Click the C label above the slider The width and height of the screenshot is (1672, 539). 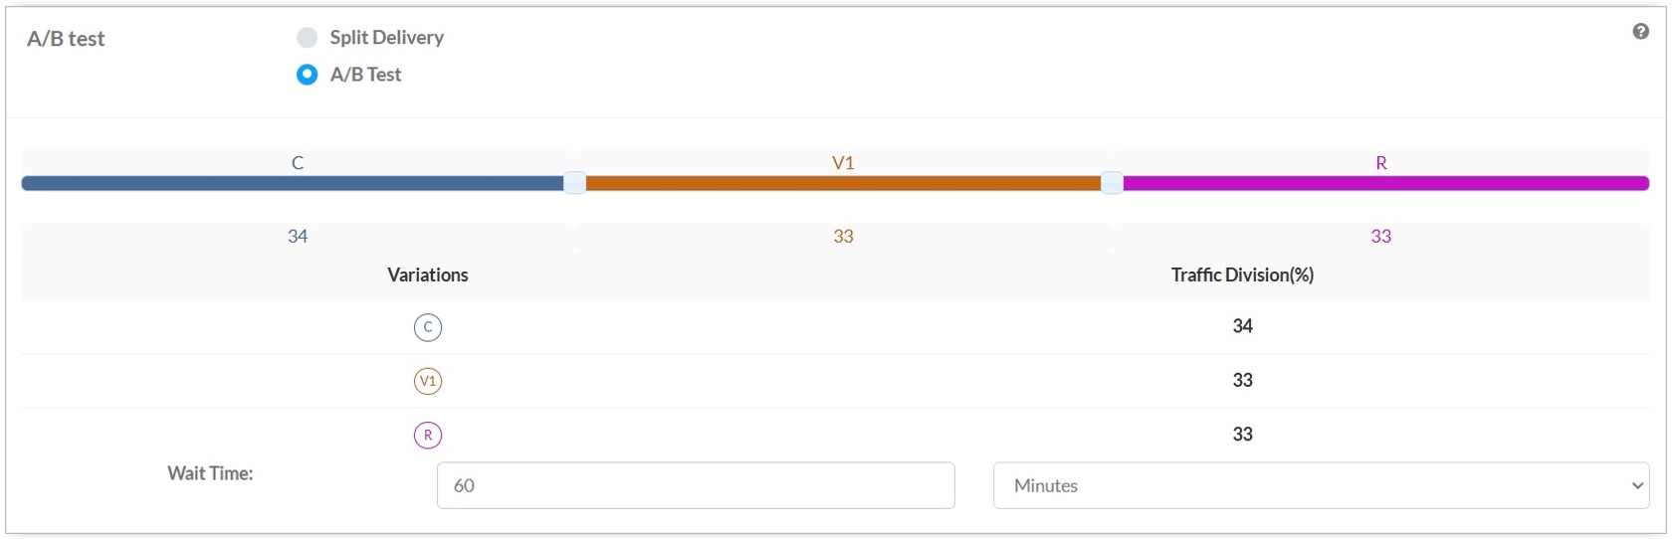(x=298, y=163)
